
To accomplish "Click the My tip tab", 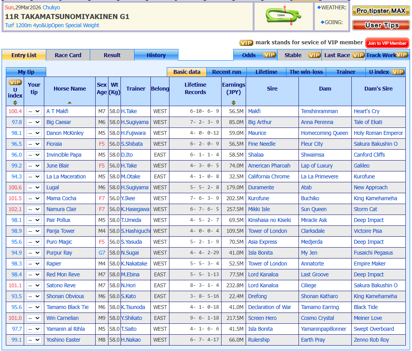I will (x=26, y=72).
